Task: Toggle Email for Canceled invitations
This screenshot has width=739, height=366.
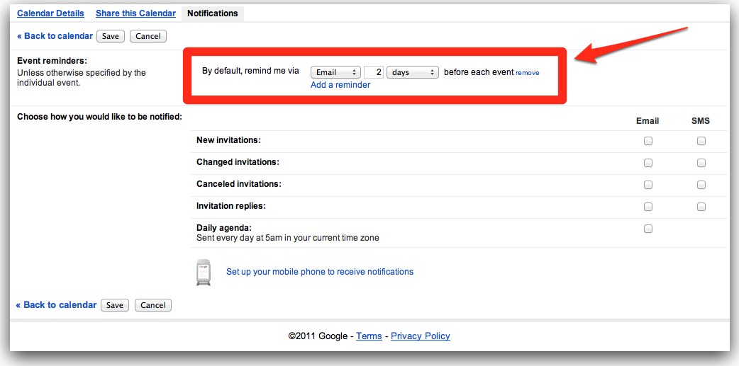Action: point(648,185)
